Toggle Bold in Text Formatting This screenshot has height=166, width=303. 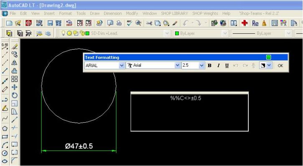tap(209, 65)
